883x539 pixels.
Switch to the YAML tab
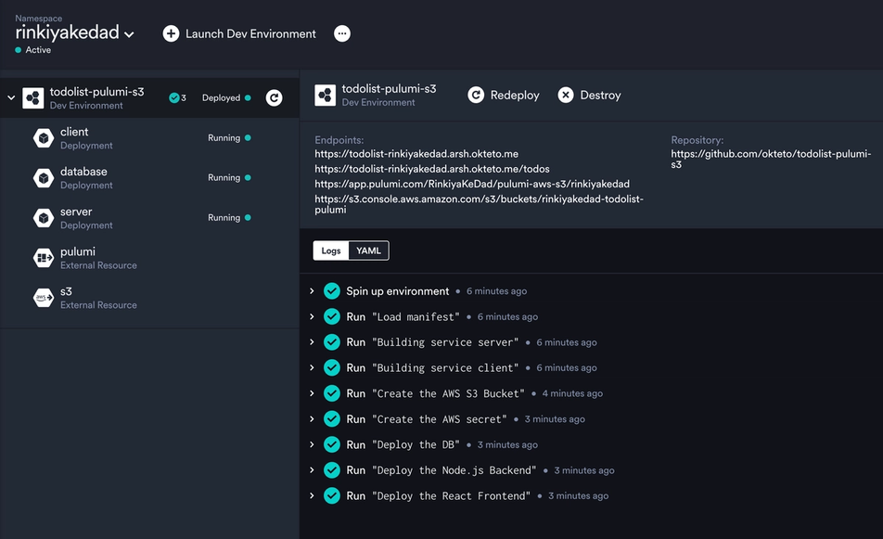point(369,250)
